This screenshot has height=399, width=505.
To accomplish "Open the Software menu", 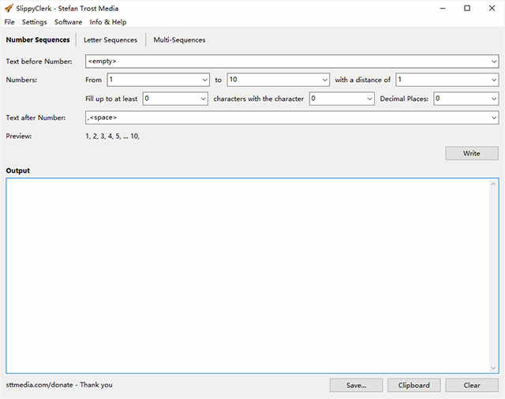I will tap(69, 22).
